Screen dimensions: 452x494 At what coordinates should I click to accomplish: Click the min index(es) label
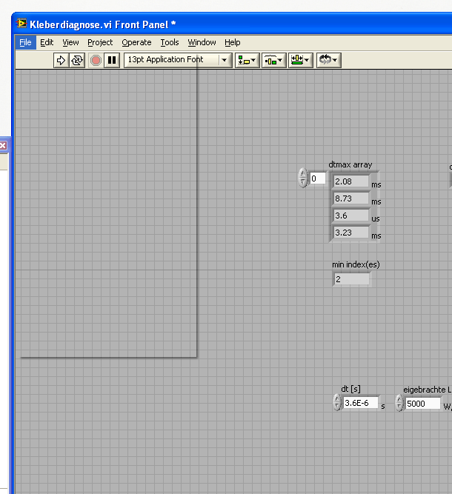click(356, 264)
